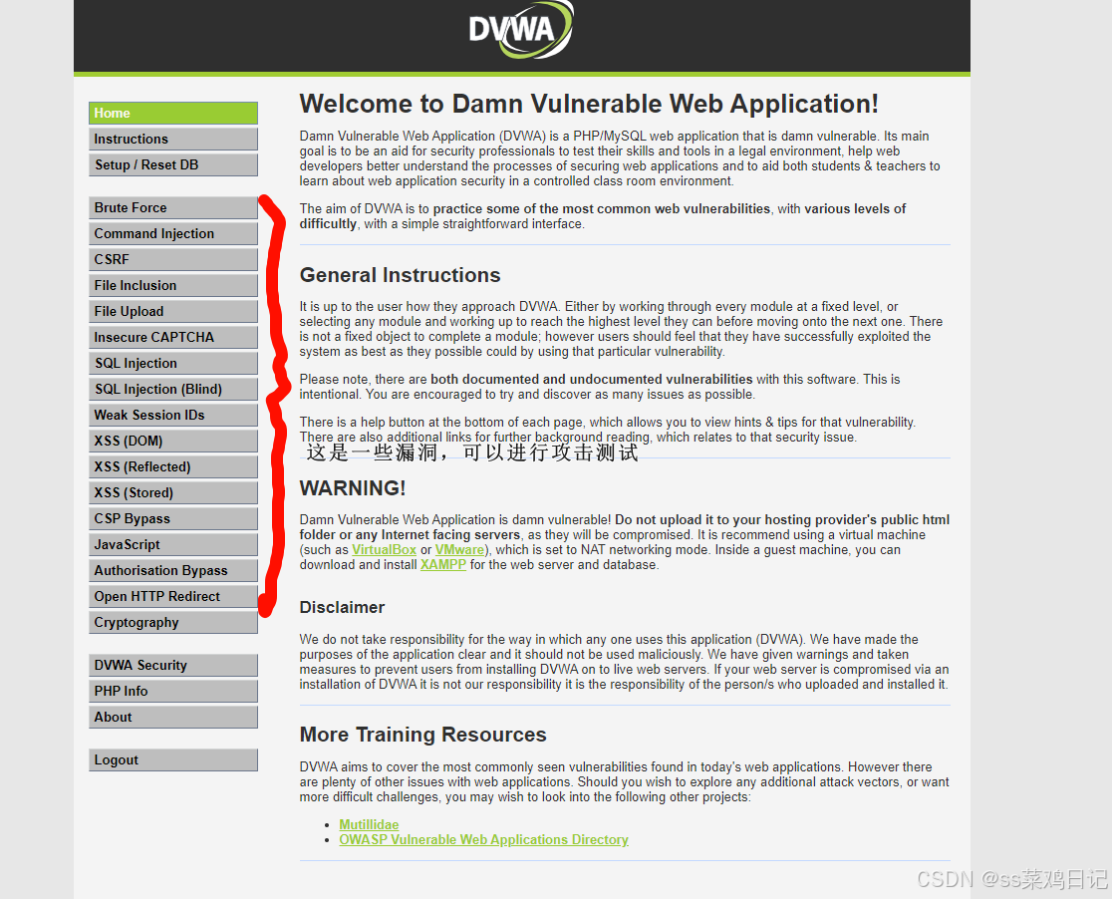Click the DVWA logo at the top
The image size is (1112, 899).
tap(520, 30)
